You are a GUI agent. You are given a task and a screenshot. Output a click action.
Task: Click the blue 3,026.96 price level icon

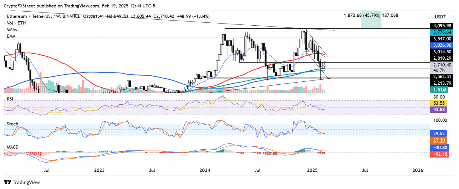[442, 45]
